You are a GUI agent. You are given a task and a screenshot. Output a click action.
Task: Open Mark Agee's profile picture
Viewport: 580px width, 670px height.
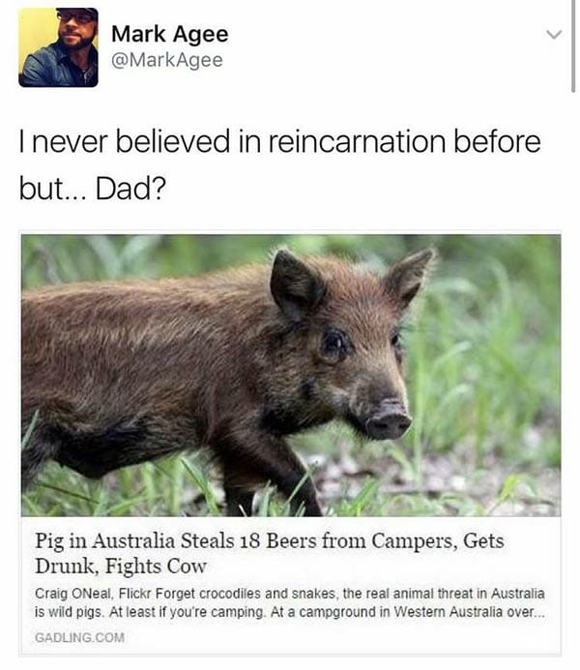tap(59, 47)
